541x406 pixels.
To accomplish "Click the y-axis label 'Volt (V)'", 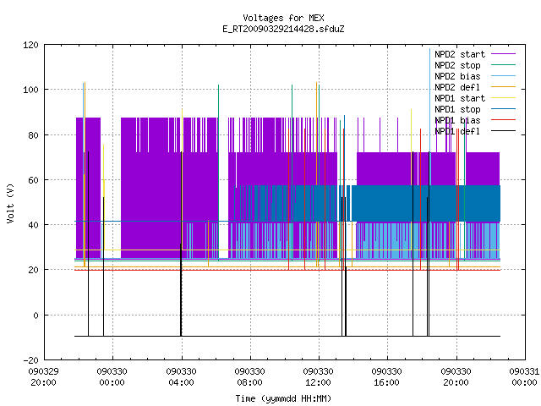I will pyautogui.click(x=10, y=203).
